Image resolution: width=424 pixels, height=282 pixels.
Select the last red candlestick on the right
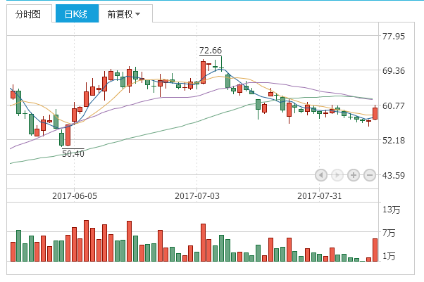coord(375,113)
